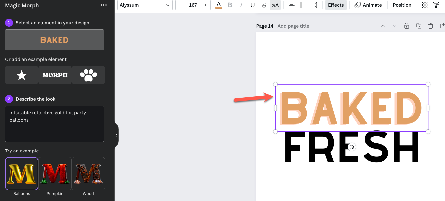
Task: Delete page 14 with trash icon
Action: (431, 26)
